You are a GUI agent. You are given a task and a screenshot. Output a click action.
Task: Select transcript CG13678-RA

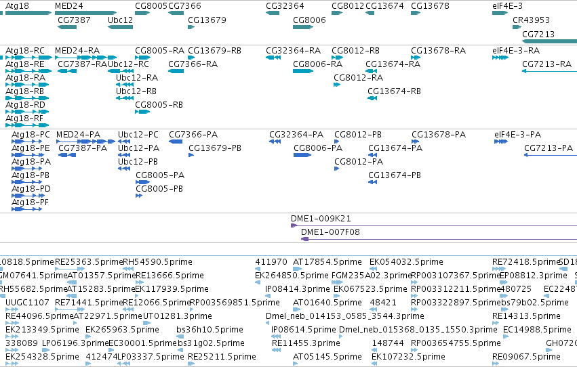pyautogui.click(x=416, y=58)
